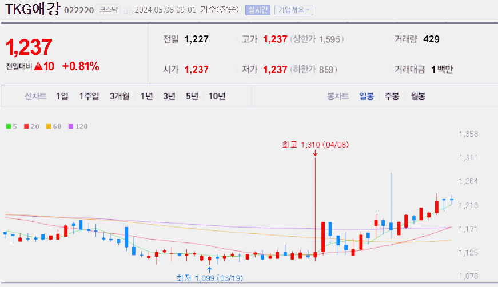Image resolution: width=498 pixels, height=287 pixels.
Task: Switch to 주봉 weekly candle chart
Action: [392, 96]
